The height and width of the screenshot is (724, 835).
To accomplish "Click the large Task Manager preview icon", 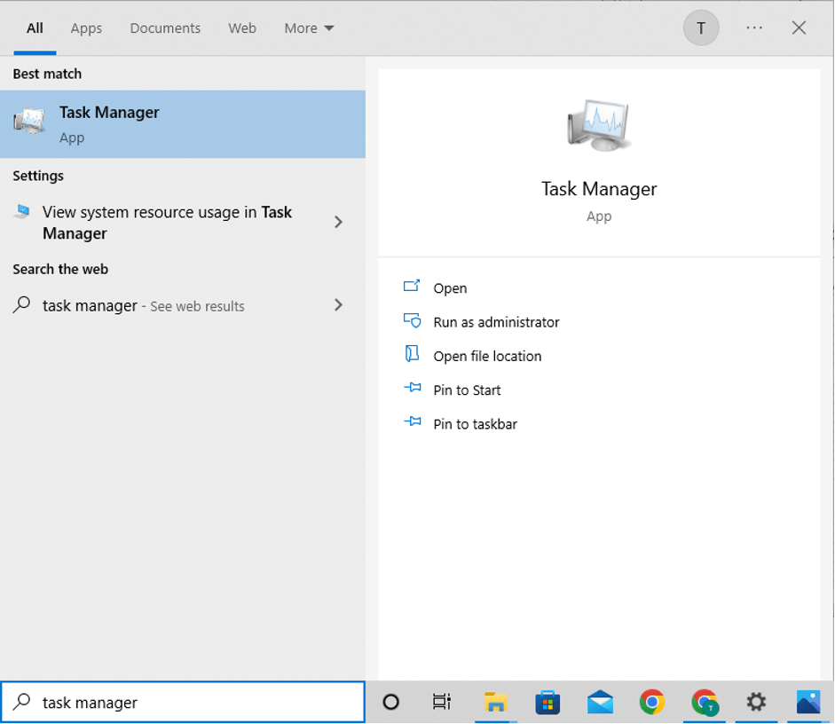I will coord(599,125).
